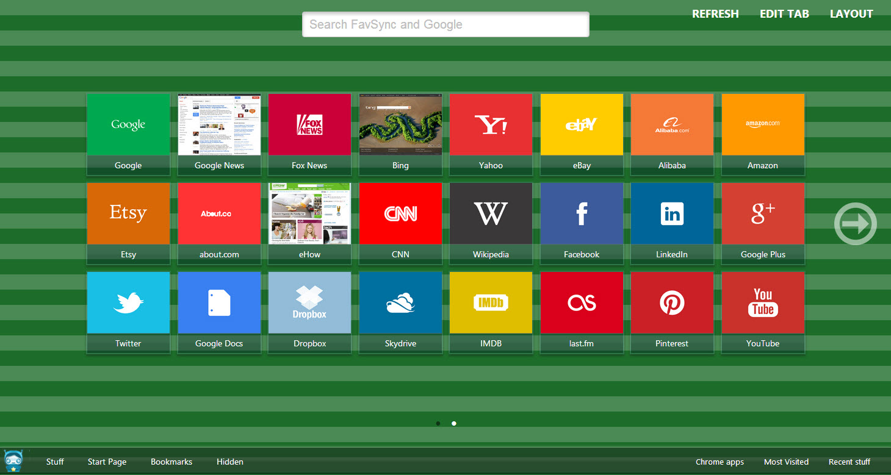The height and width of the screenshot is (475, 891).
Task: Switch to the Bookmarks tab
Action: (x=171, y=462)
